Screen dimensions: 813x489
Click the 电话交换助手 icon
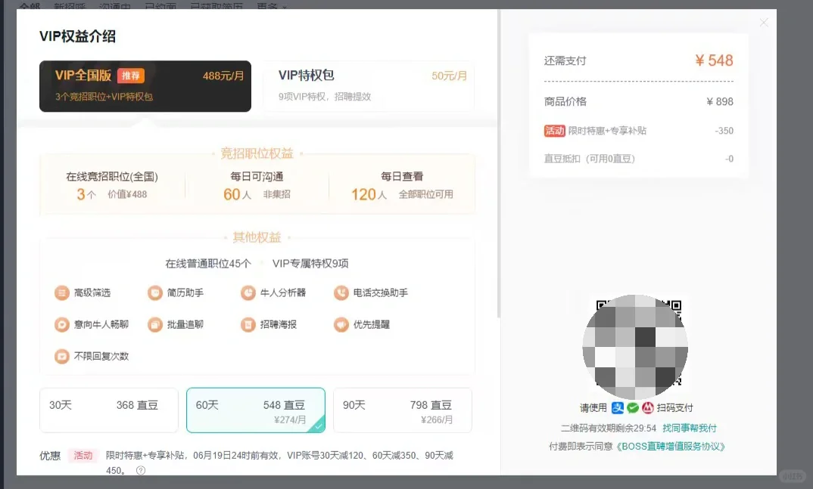(x=341, y=293)
